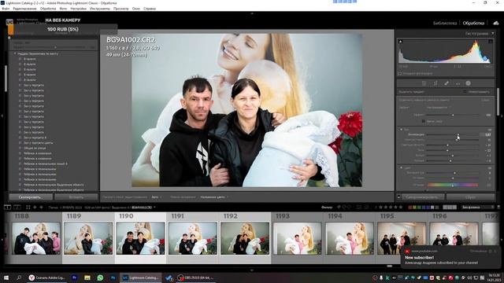This screenshot has height=283, width=504.
Task: Collapse the filmstrip with bottom arrow
Action: point(252,270)
